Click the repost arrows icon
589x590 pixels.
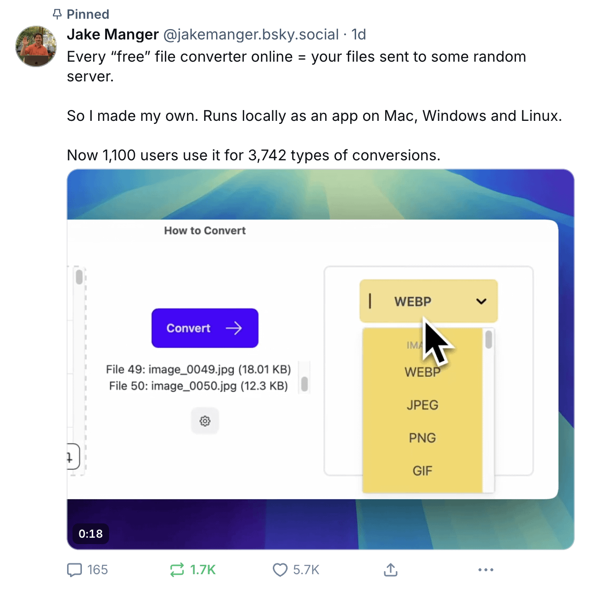click(177, 570)
